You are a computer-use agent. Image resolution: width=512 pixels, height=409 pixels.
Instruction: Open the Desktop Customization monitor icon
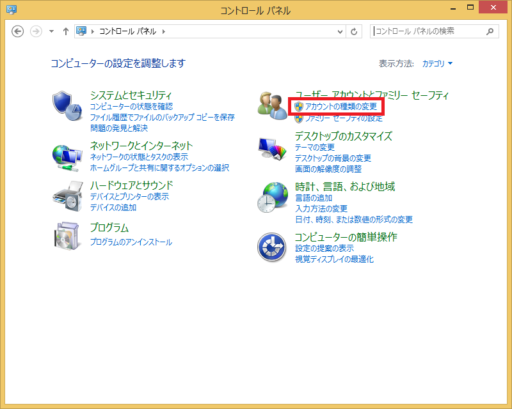273,151
